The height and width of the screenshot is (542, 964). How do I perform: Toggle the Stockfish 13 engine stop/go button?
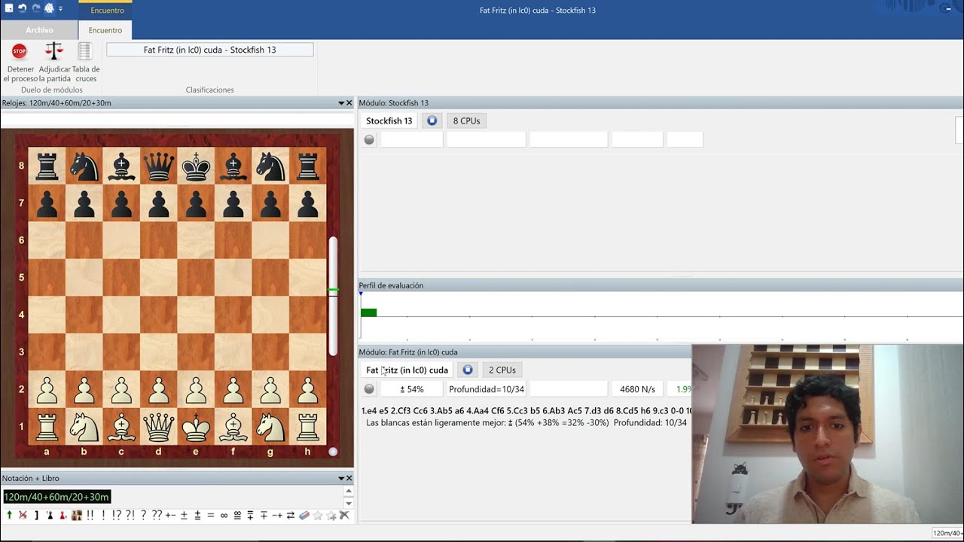pos(432,120)
